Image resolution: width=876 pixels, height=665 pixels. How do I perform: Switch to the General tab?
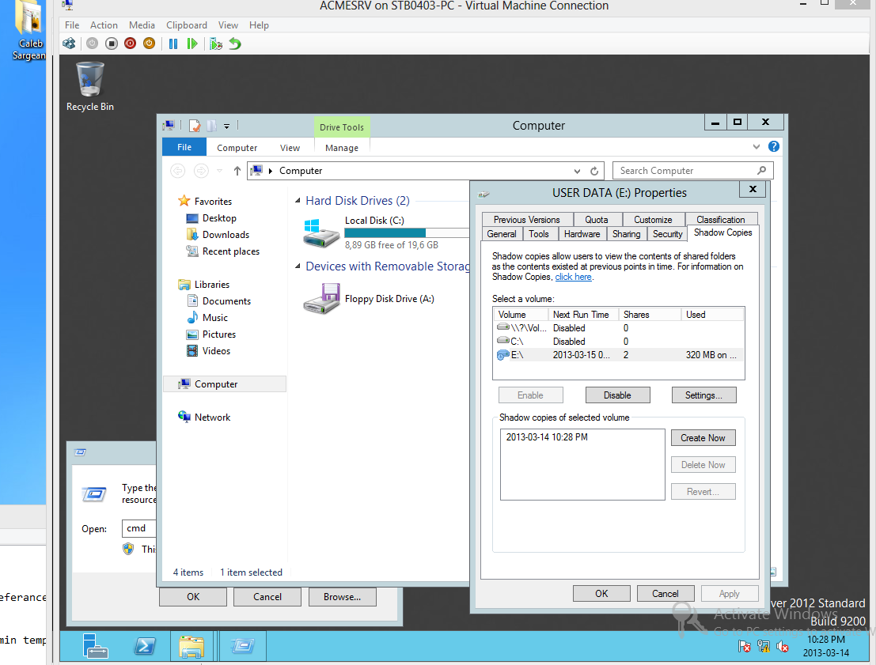point(502,234)
